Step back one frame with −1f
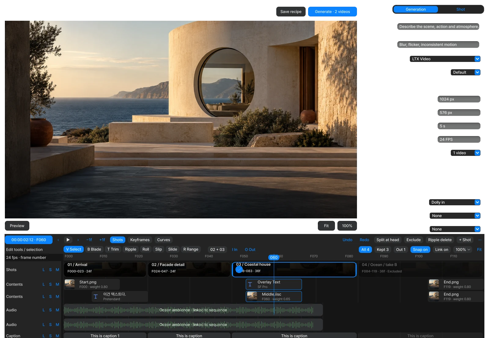Viewport: 489px width, 338px height. pyautogui.click(x=89, y=240)
